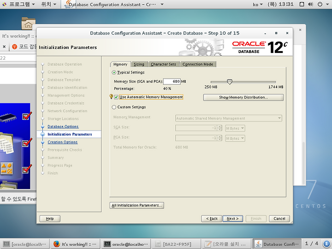Click the memory size slider handle
This screenshot has height=249, width=332.
coord(230,82)
